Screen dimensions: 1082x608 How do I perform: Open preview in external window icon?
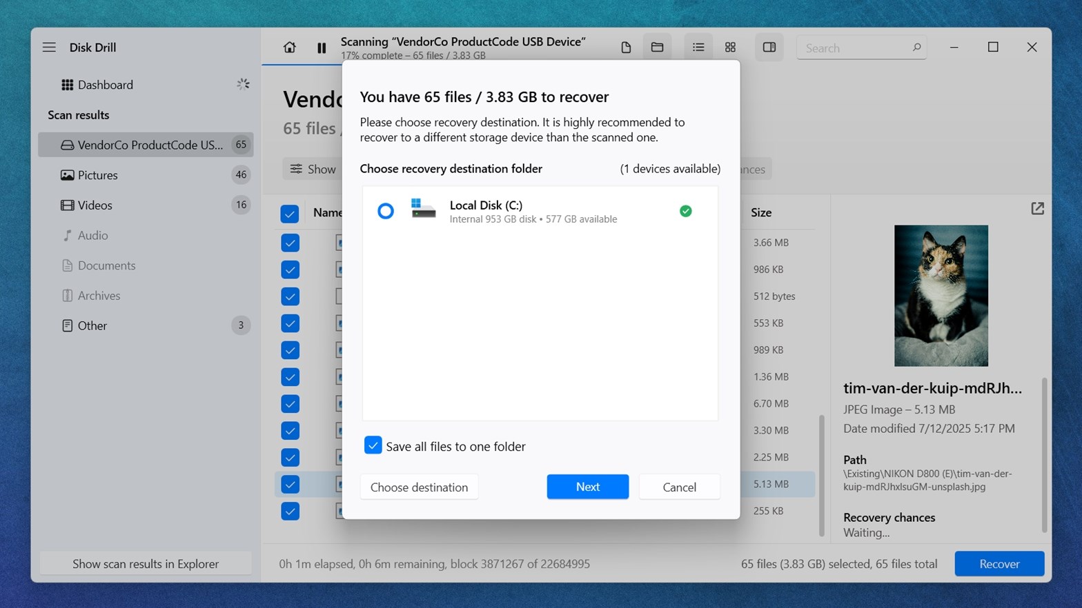[x=1037, y=208]
